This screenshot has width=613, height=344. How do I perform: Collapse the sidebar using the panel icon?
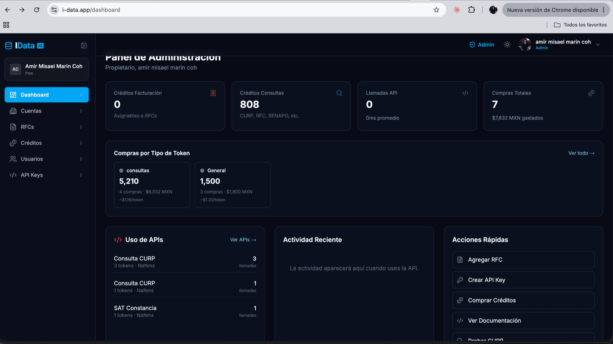(x=84, y=46)
